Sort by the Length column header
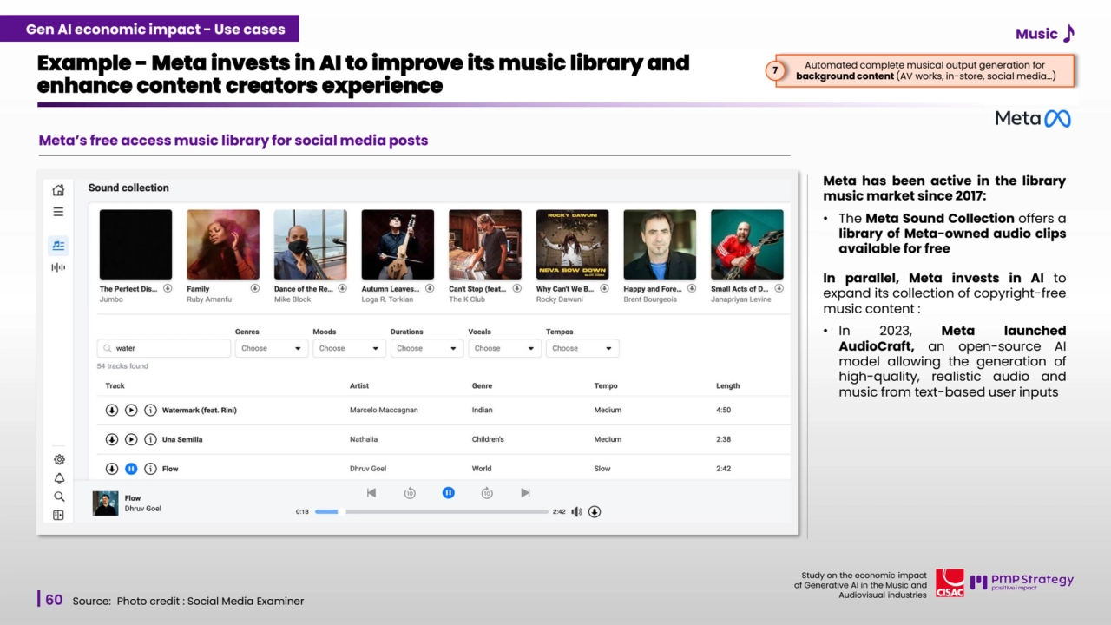This screenshot has height=625, width=1111. (x=728, y=385)
